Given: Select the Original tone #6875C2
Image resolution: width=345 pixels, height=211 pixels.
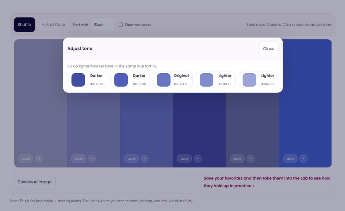Looking at the screenshot, I should (x=173, y=80).
